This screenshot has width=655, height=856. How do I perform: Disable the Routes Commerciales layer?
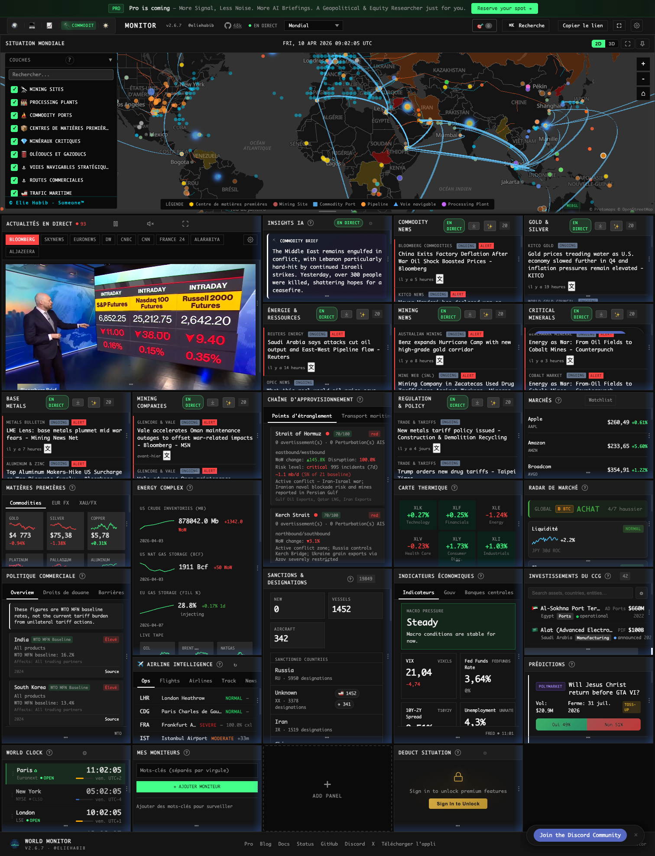(x=14, y=180)
